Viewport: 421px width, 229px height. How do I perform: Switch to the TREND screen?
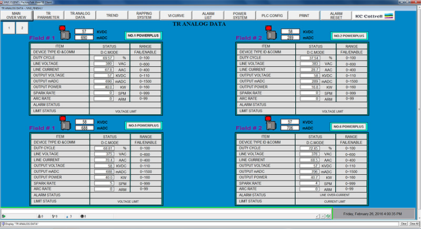tap(111, 15)
